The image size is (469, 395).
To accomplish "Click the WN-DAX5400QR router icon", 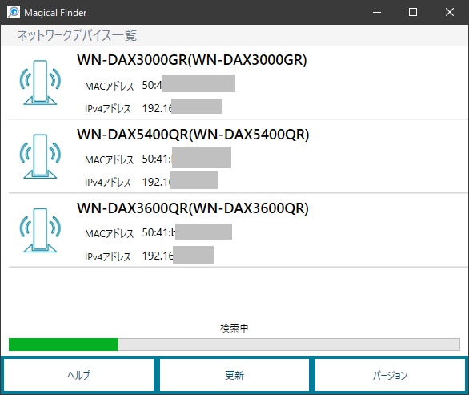I will (40, 156).
